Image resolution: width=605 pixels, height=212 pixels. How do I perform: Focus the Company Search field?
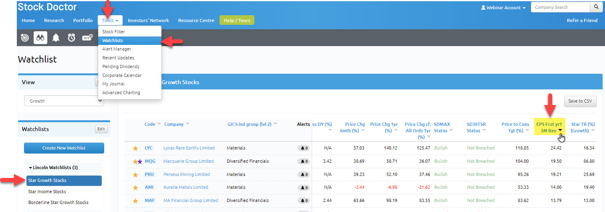click(561, 7)
